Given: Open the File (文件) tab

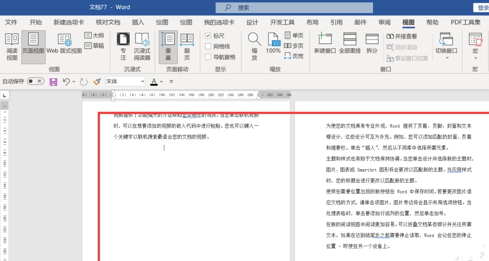Looking at the screenshot, I should (x=11, y=22).
